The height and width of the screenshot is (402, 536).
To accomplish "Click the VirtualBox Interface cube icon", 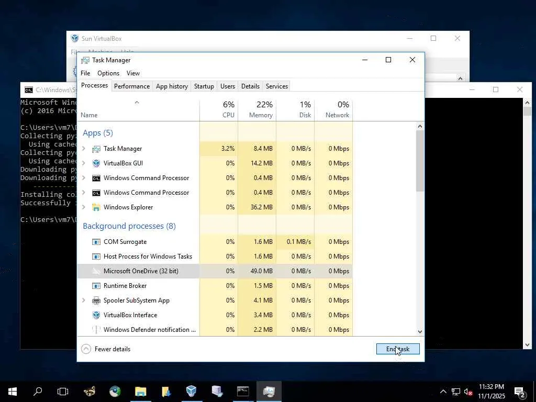I will click(96, 315).
